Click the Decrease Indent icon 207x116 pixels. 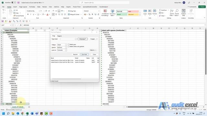click(62, 14)
